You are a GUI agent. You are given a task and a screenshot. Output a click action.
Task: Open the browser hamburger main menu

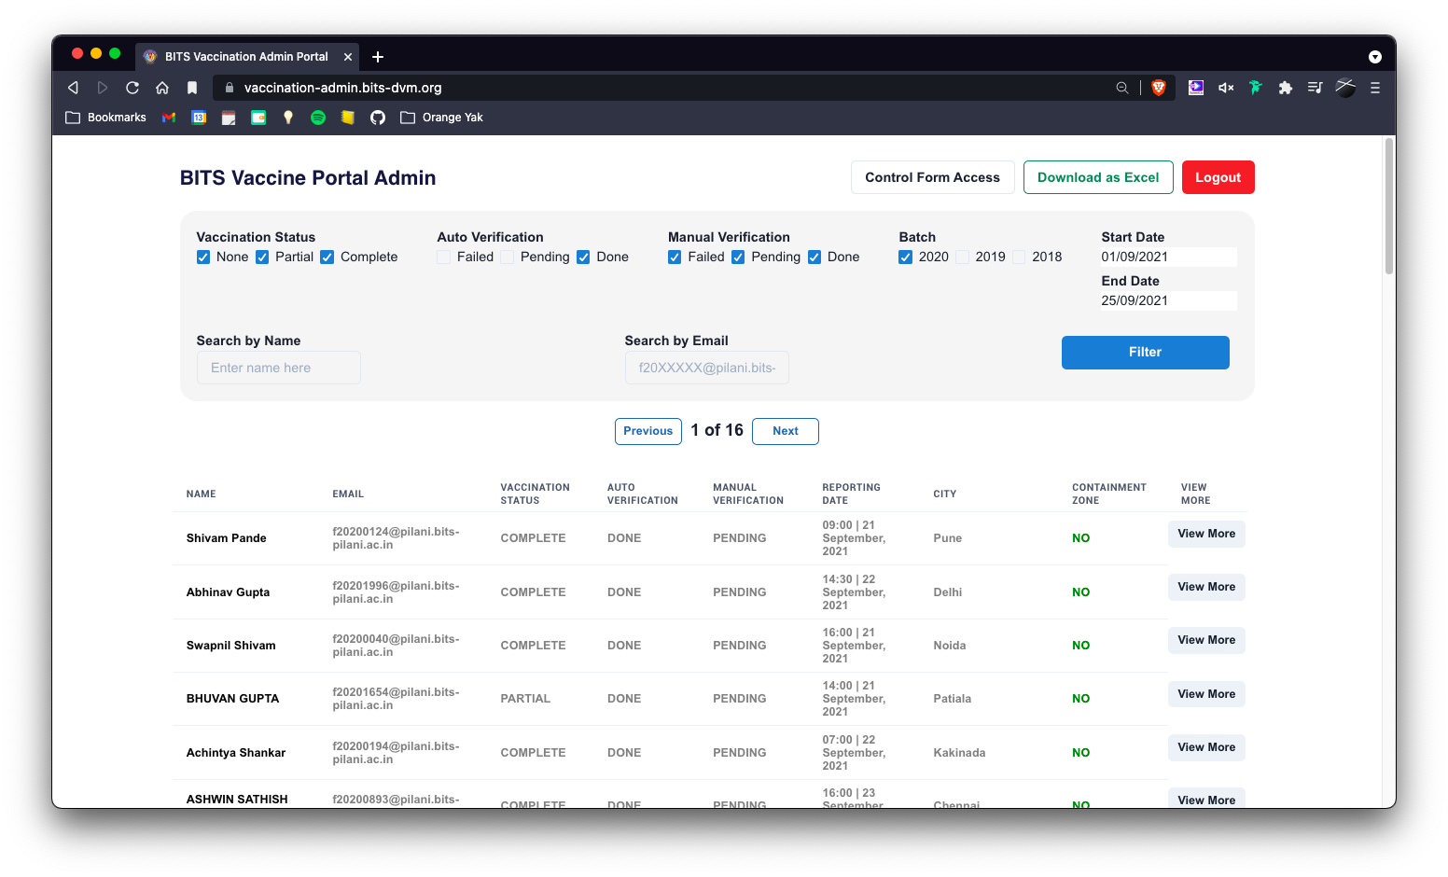point(1375,88)
